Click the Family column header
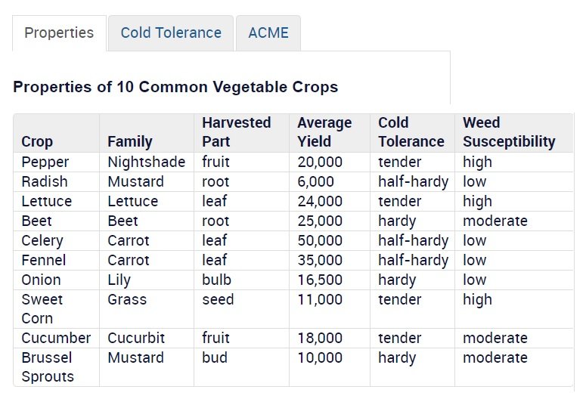This screenshot has height=399, width=586. point(130,141)
